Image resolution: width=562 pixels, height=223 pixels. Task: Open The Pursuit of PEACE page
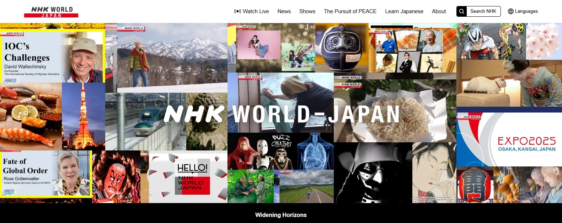click(350, 11)
